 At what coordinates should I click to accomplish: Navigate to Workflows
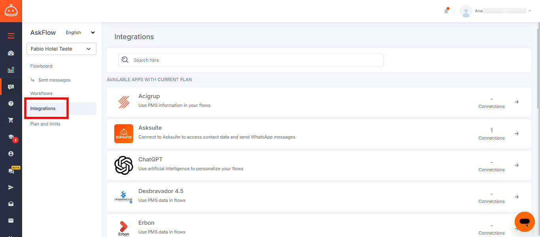[x=42, y=93]
